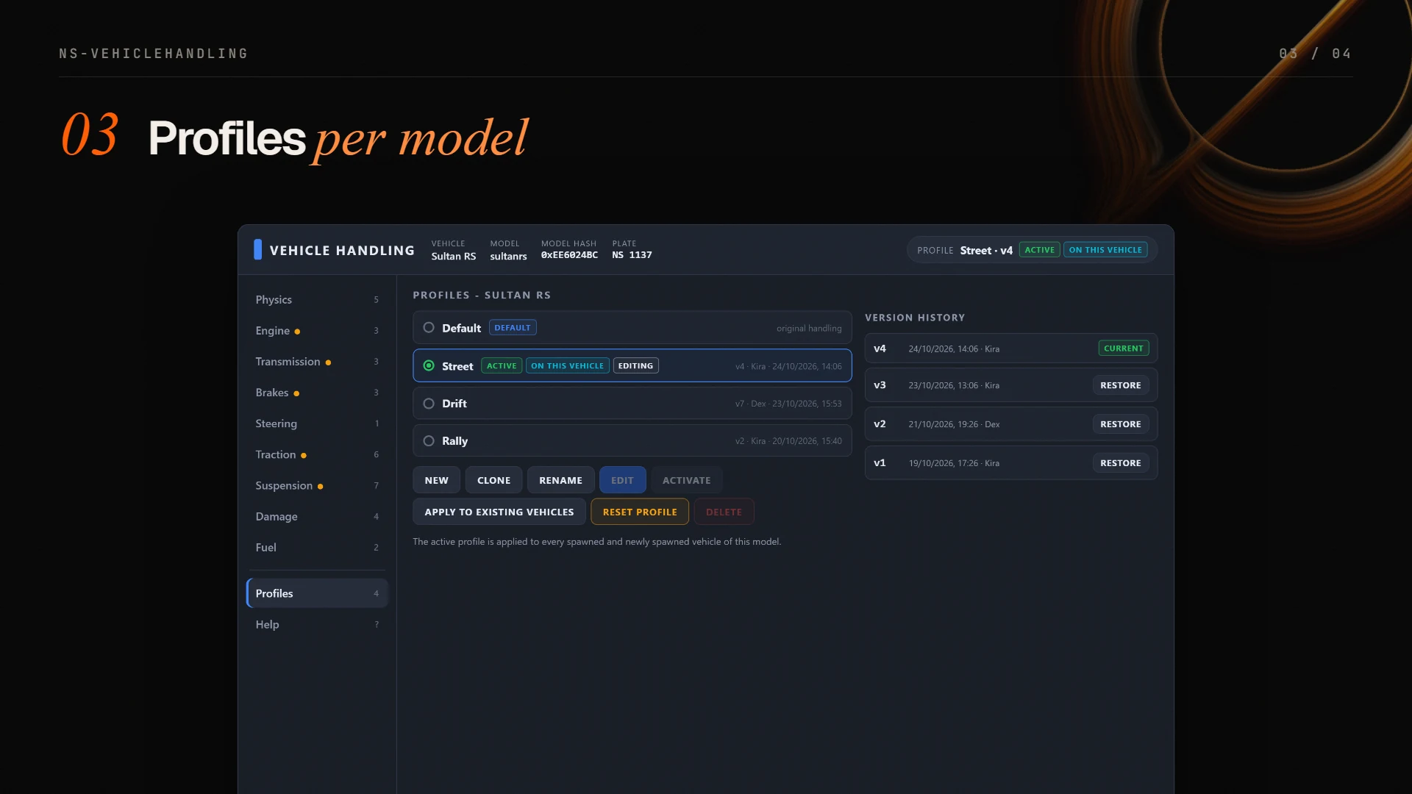Viewport: 1412px width, 794px height.
Task: Open the Brakes section
Action: pos(317,393)
